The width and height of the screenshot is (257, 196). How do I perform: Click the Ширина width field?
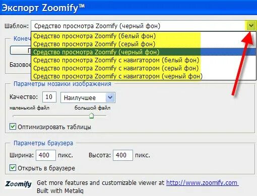(46, 155)
